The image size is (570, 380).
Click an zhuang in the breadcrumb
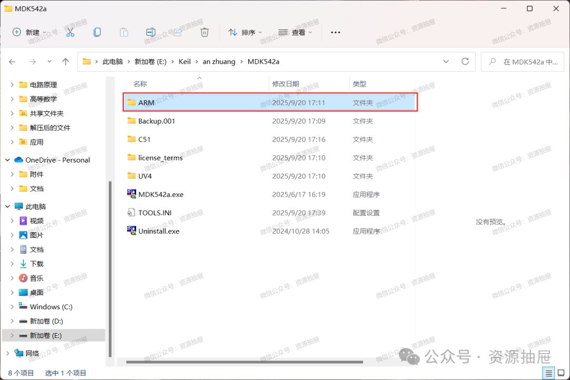coord(219,62)
